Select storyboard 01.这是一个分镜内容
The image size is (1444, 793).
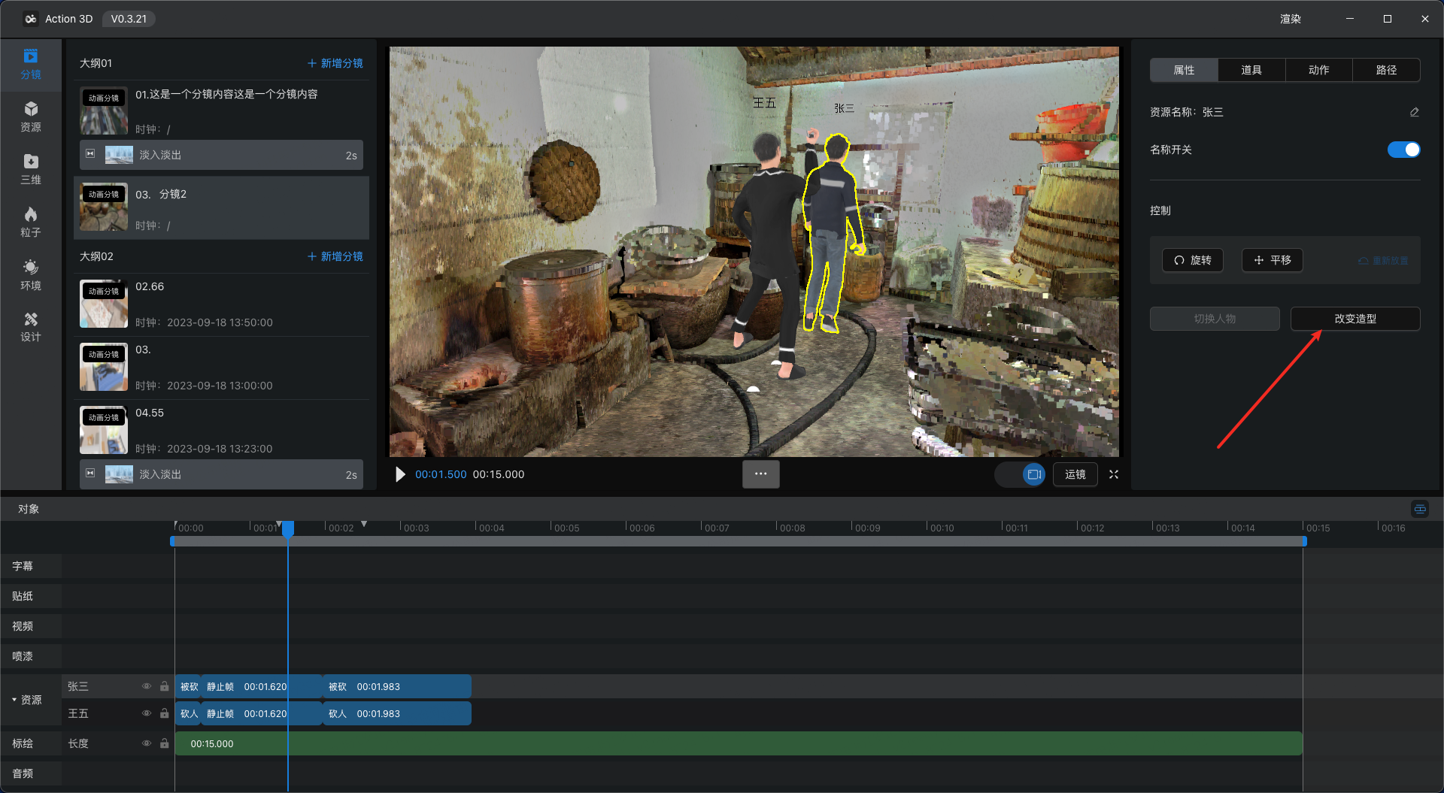pos(221,110)
